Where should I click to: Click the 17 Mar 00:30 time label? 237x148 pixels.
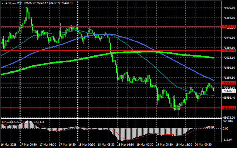[x=28, y=145]
